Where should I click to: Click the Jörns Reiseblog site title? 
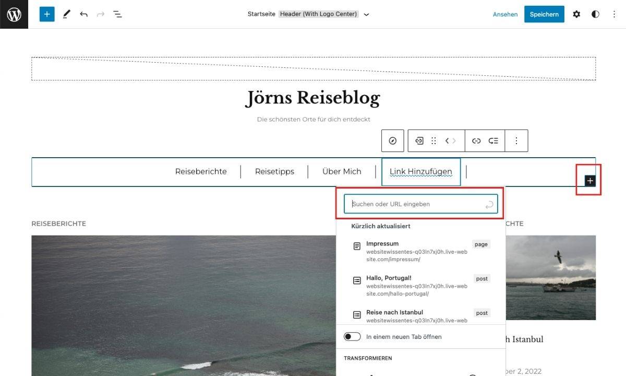tap(313, 98)
